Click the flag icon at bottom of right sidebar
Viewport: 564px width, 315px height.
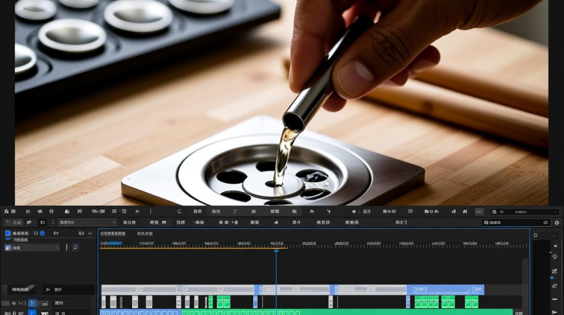555,312
